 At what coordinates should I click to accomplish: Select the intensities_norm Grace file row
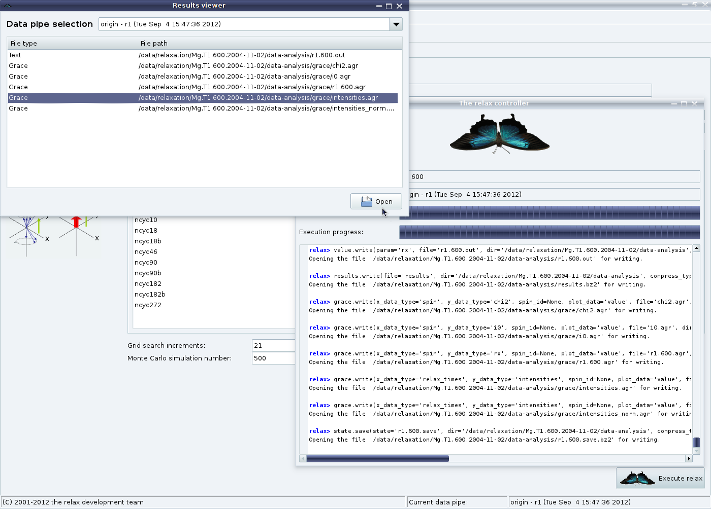203,108
